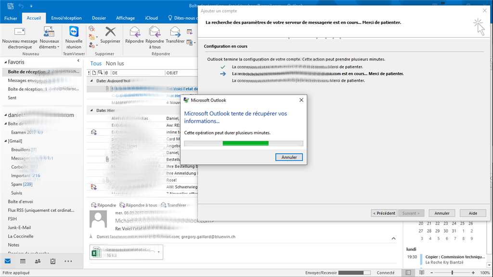Collapse the message header chevron
Image resolution: width=493 pixels, height=277 pixels.
pyautogui.click(x=393, y=238)
